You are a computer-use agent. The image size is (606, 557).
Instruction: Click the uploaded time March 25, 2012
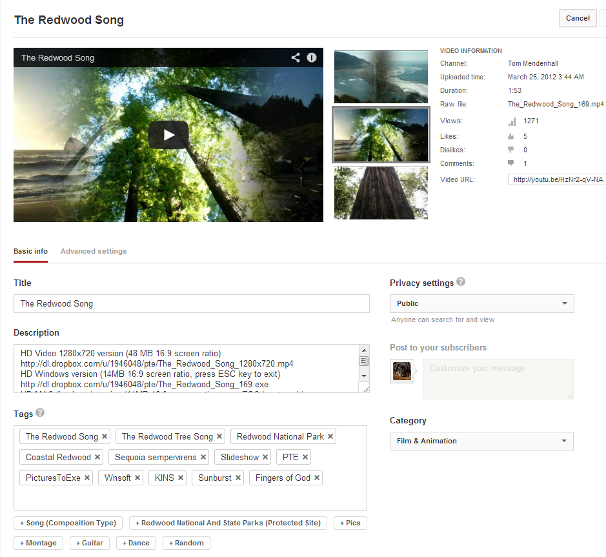(546, 77)
